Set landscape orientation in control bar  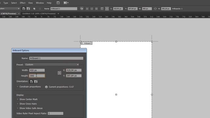click(28, 9)
